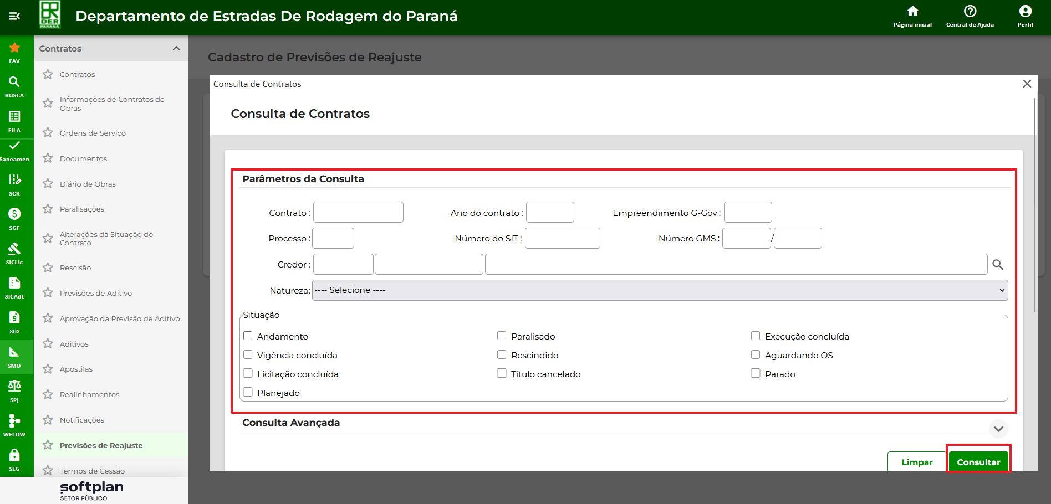Favorite the Ordens de Serviço star
The width and height of the screenshot is (1051, 504).
[x=48, y=133]
